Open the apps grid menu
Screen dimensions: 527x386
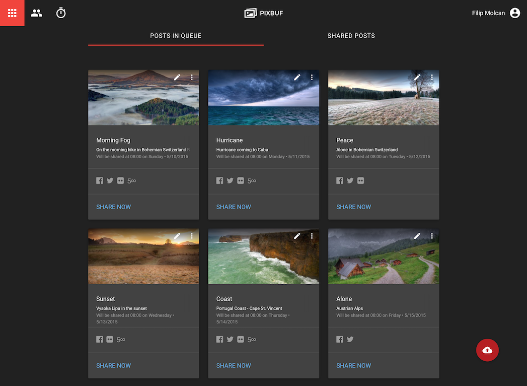coord(12,13)
